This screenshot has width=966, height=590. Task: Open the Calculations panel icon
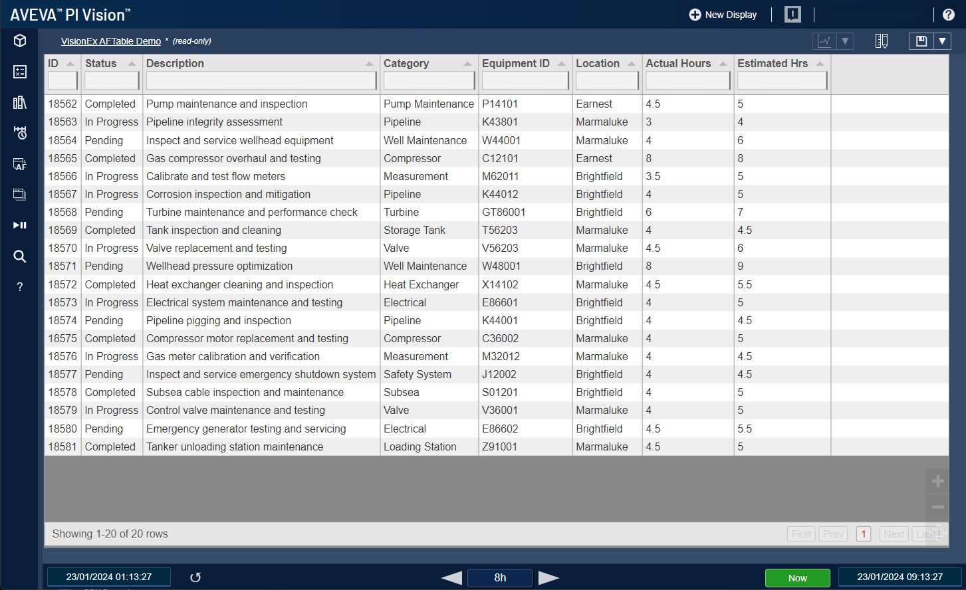click(x=20, y=72)
